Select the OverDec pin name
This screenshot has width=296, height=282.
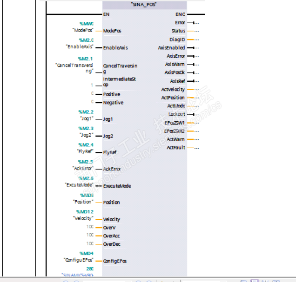point(112,244)
